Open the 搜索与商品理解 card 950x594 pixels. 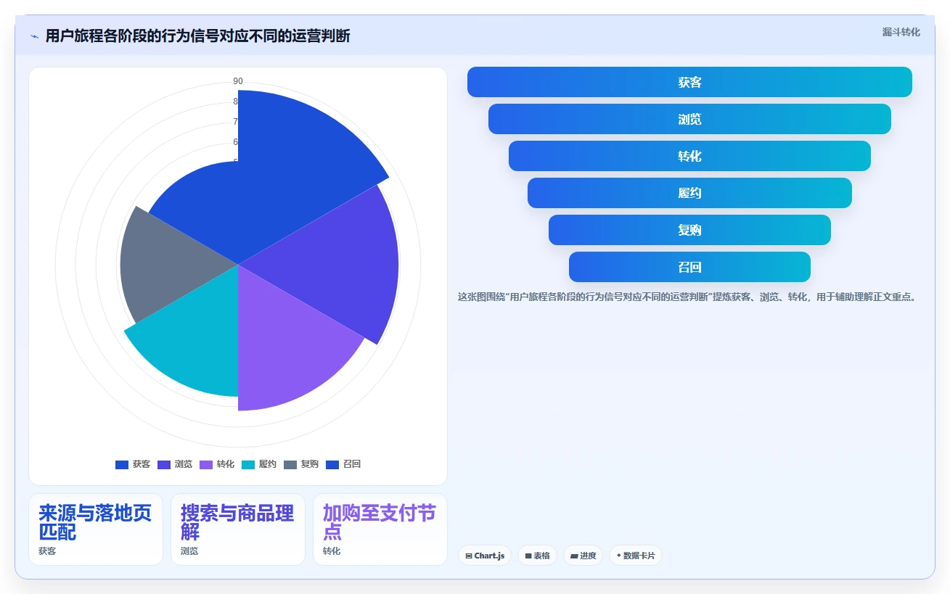pos(238,529)
